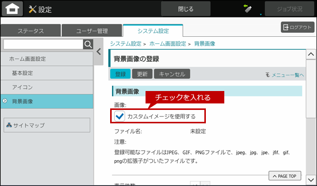The image size is (317, 186).
Task: Click the scroll up arrow
Action: point(311,54)
